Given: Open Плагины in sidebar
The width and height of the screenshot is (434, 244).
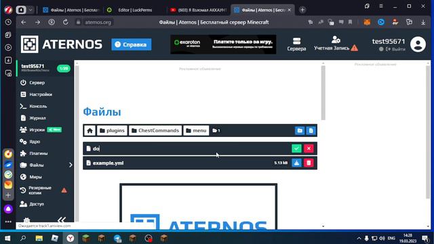Looking at the screenshot, I should pos(39,153).
